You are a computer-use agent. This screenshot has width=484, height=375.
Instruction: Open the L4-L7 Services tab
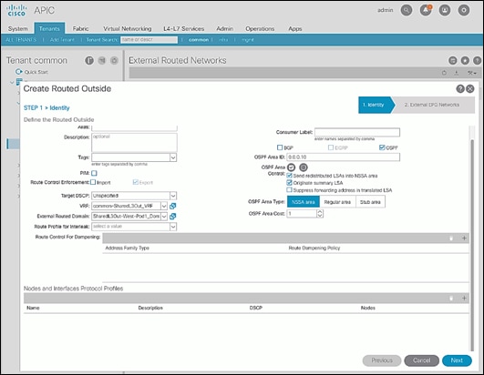pyautogui.click(x=183, y=28)
